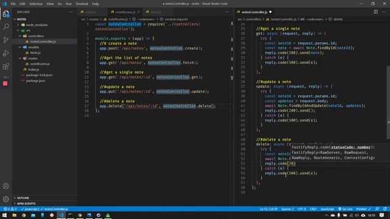The image size is (390, 219).
Task: Click the Go Live status bar button
Action: [x=346, y=209]
